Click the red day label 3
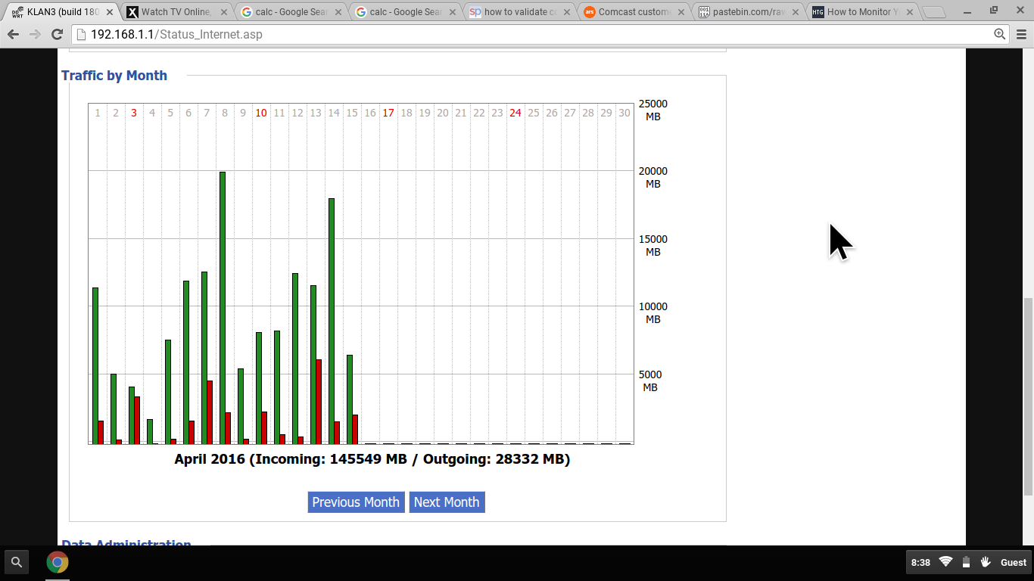This screenshot has height=581, width=1034. (134, 113)
